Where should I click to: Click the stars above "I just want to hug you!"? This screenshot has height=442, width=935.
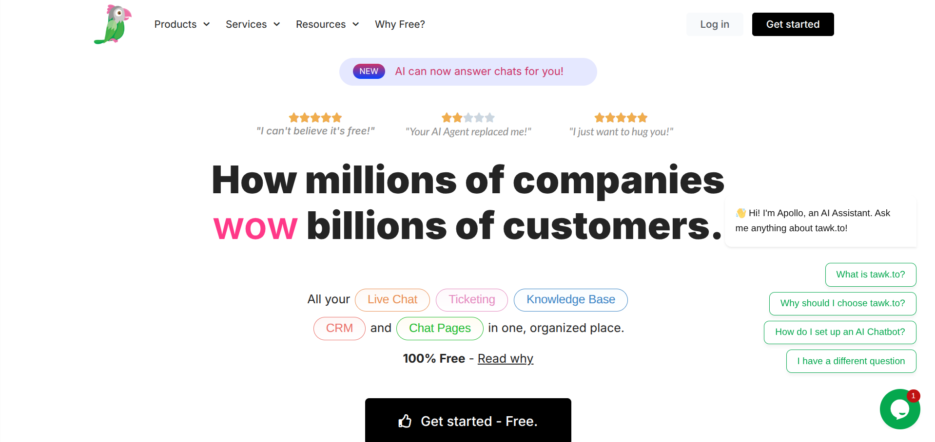point(621,118)
